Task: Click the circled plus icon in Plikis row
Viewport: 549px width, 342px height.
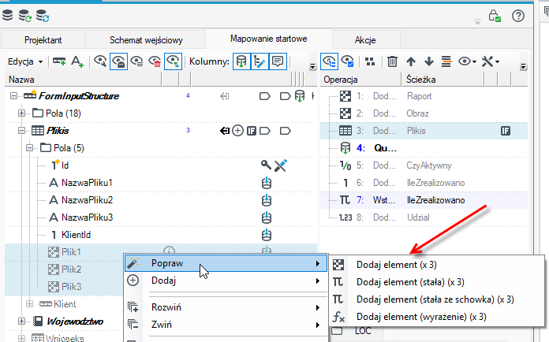Action: pos(237,131)
